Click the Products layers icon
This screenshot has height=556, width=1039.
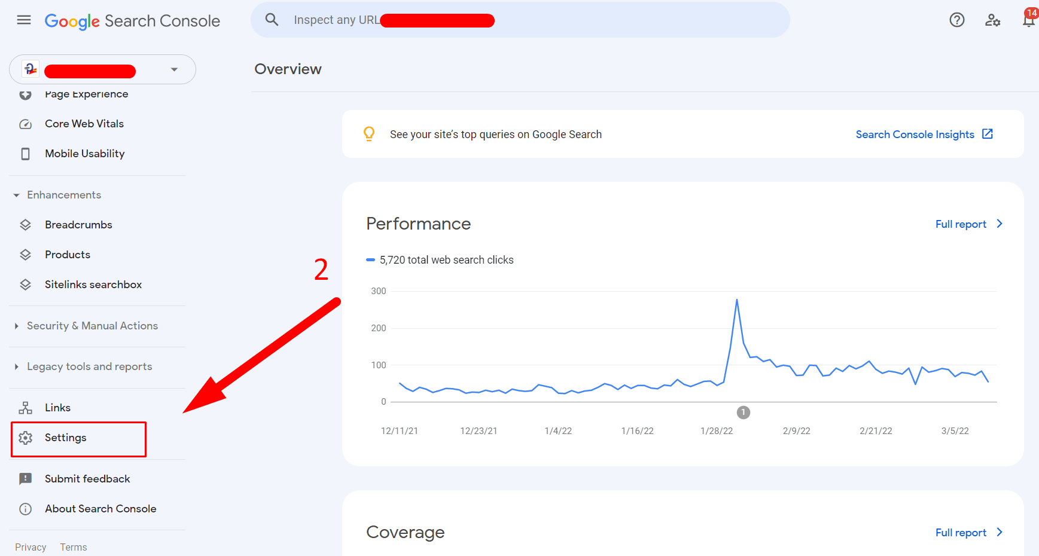click(25, 255)
